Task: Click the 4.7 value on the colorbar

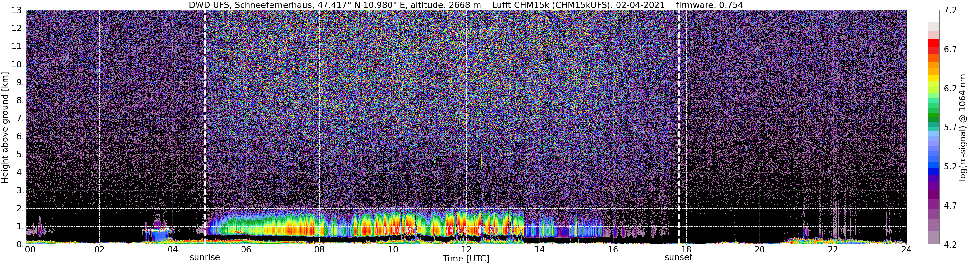Action: 950,206
